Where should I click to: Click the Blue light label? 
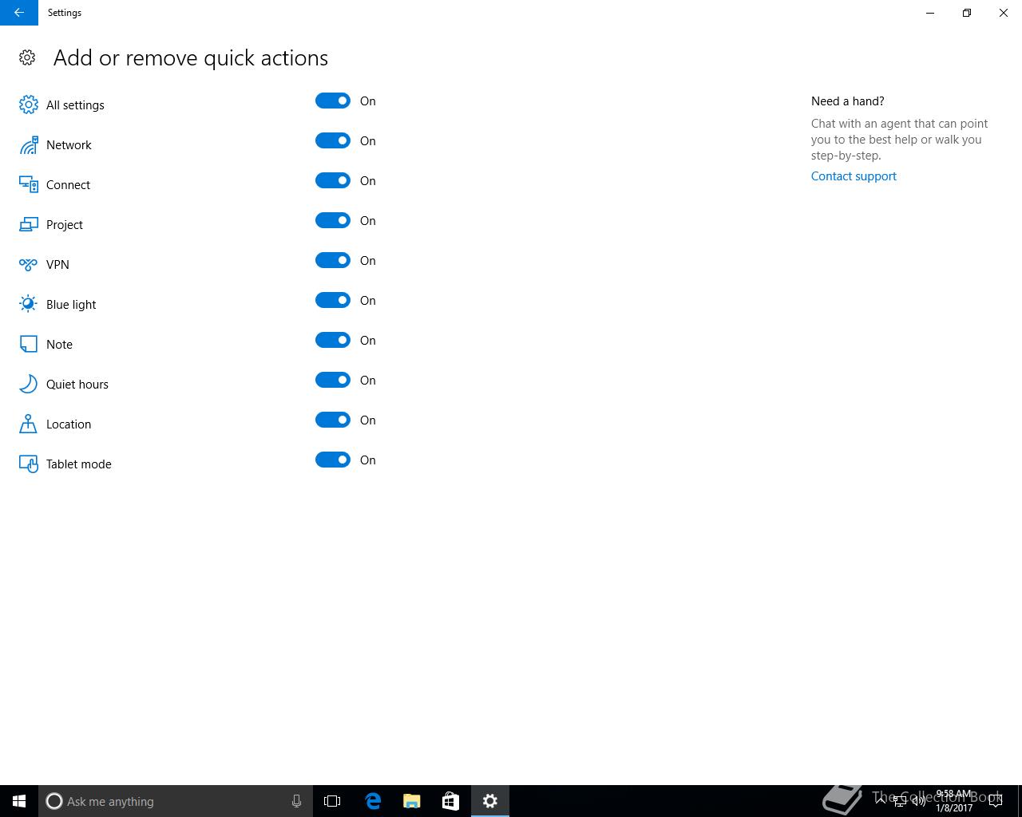click(x=71, y=305)
